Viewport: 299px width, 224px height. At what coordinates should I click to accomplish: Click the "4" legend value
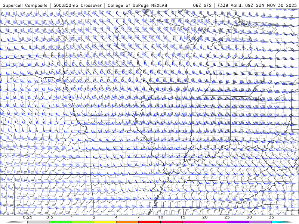point(116,217)
